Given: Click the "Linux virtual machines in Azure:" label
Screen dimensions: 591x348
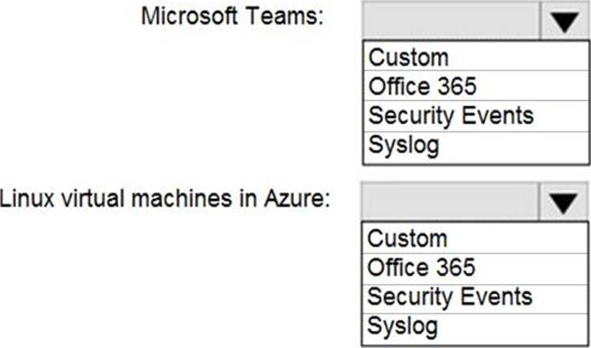Looking at the screenshot, I should 165,199.
